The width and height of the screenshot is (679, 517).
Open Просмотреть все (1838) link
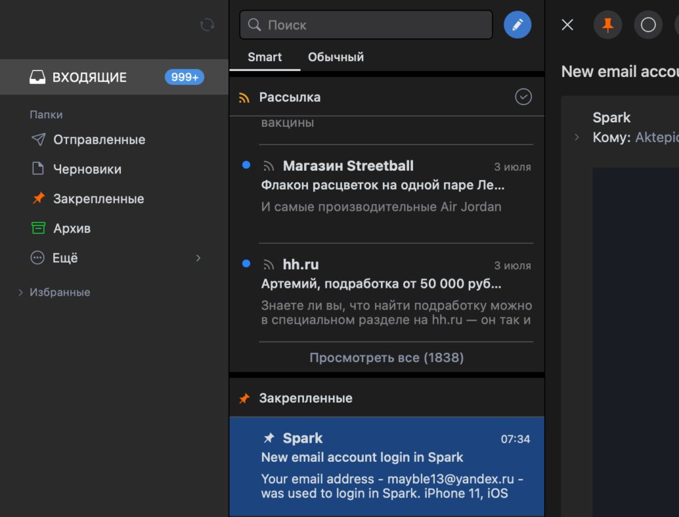[386, 358]
